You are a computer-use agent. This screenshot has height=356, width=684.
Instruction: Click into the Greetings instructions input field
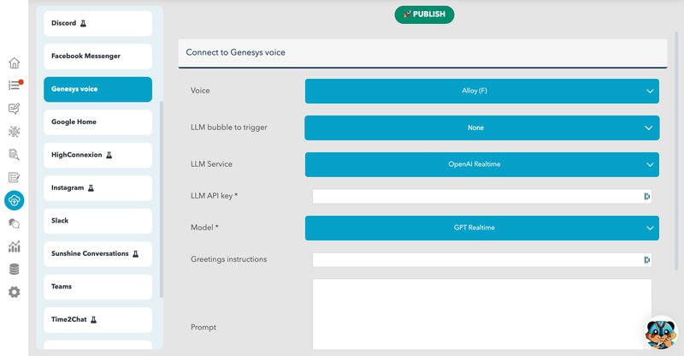[482, 260]
